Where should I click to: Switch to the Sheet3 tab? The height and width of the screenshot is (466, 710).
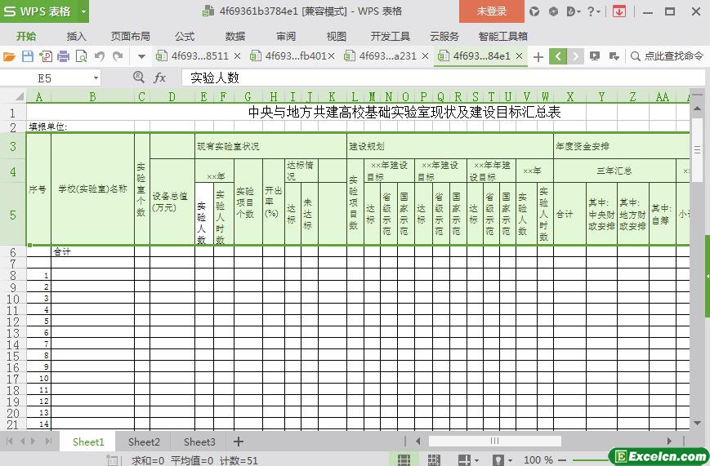[199, 442]
